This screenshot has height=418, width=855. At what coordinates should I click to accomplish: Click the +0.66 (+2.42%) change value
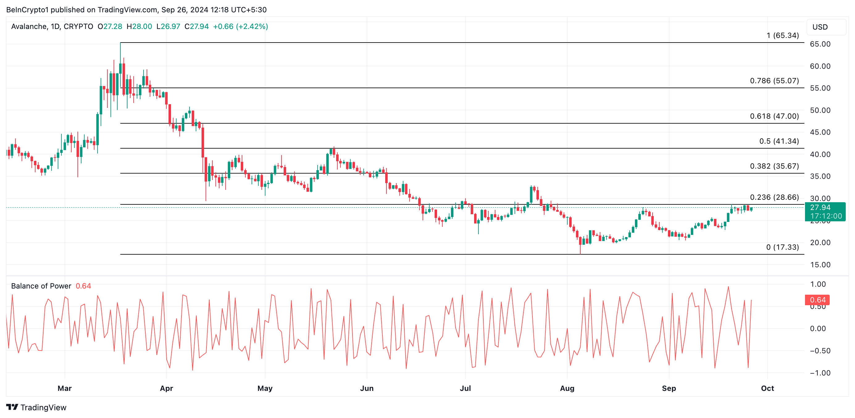[x=240, y=27]
